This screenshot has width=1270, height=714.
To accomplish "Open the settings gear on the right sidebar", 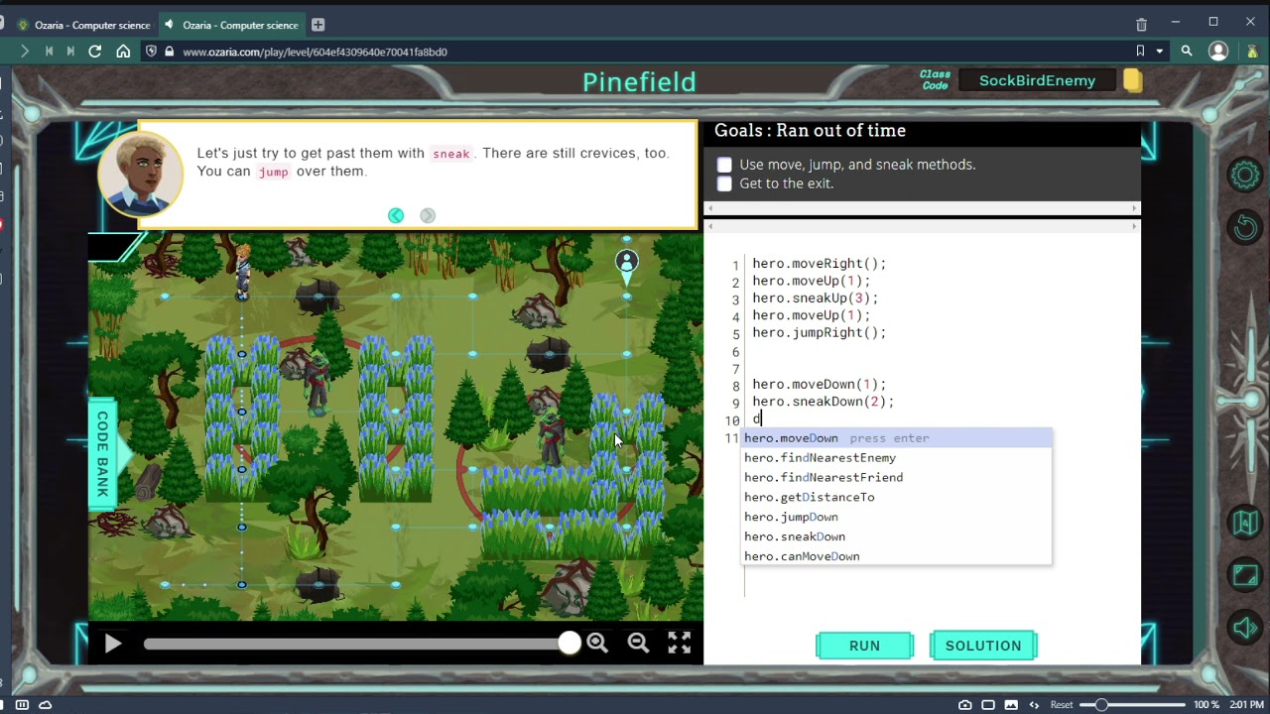I will click(x=1245, y=177).
